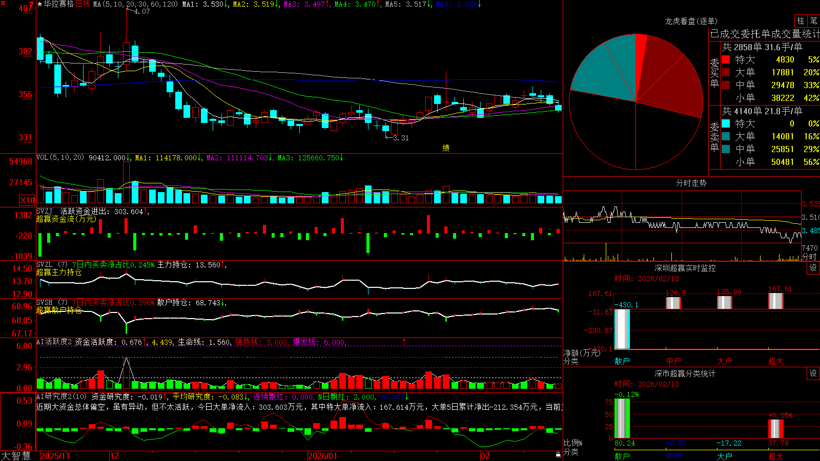Click the 分时走势 panel title

pyautogui.click(x=691, y=183)
